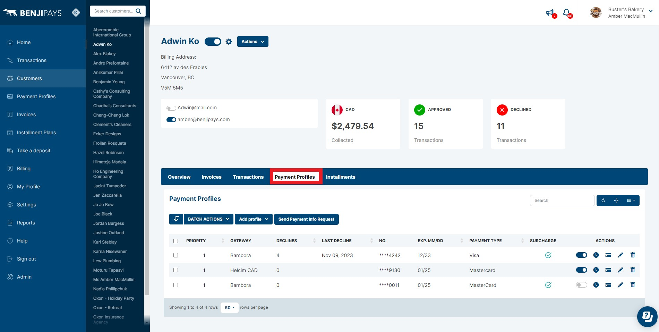Open the help chat widget icon
The width and height of the screenshot is (659, 332).
(x=647, y=316)
